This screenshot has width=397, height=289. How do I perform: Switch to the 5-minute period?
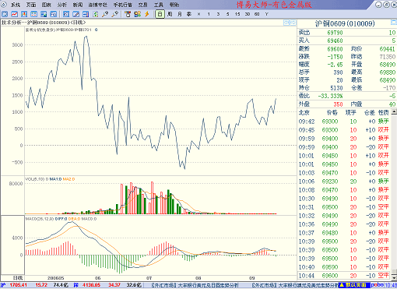[228, 14]
